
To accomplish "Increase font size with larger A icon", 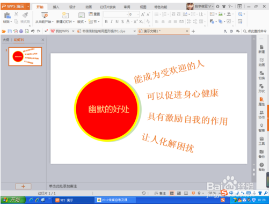I will click(x=143, y=14).
